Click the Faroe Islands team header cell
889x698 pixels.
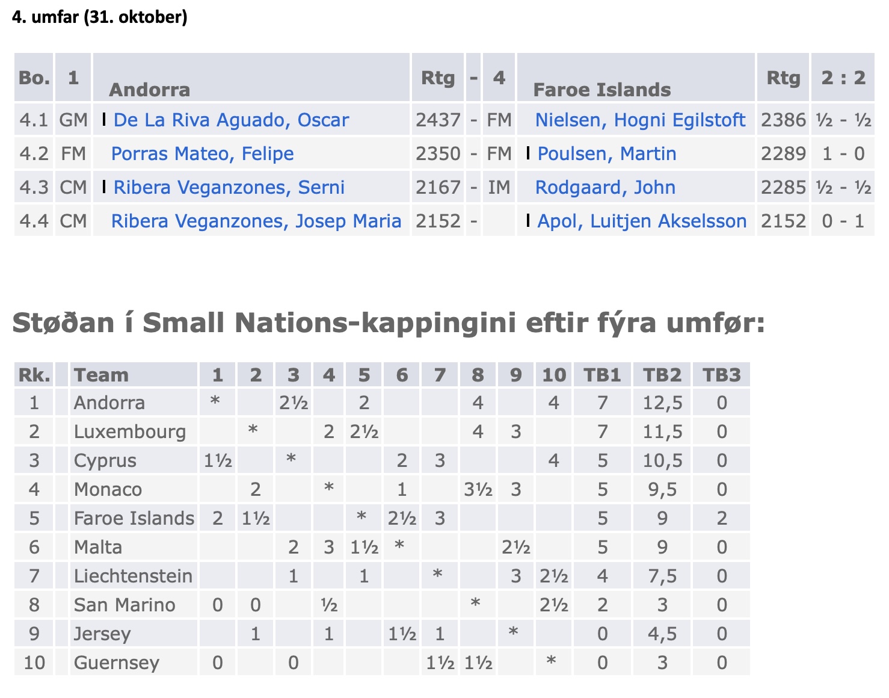coord(601,90)
